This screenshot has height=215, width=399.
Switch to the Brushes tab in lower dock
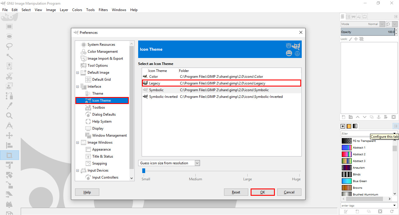[x=343, y=126]
